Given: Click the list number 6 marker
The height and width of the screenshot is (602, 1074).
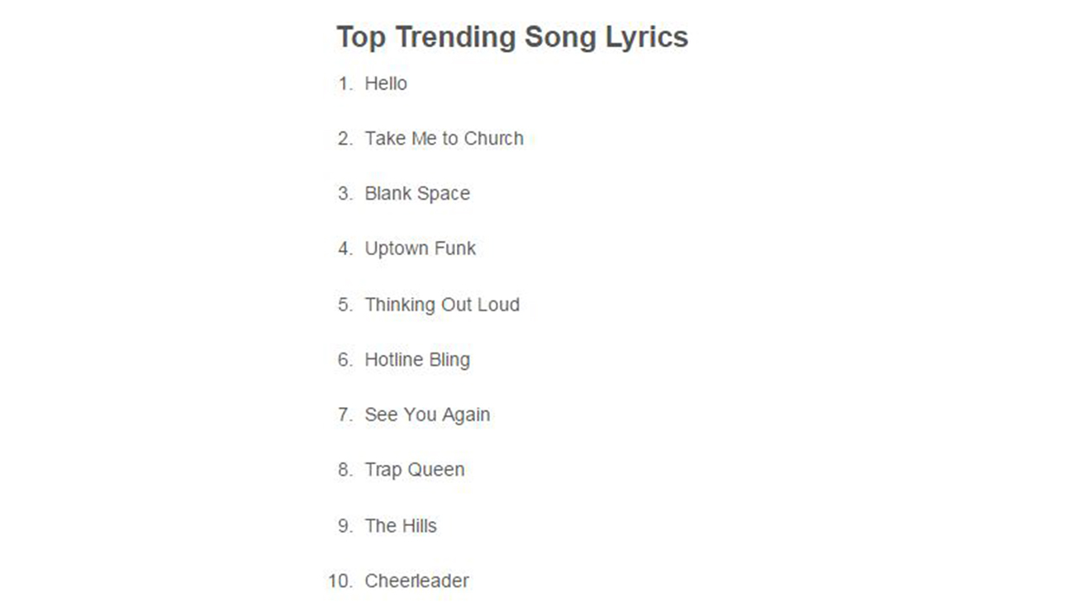Looking at the screenshot, I should point(345,360).
